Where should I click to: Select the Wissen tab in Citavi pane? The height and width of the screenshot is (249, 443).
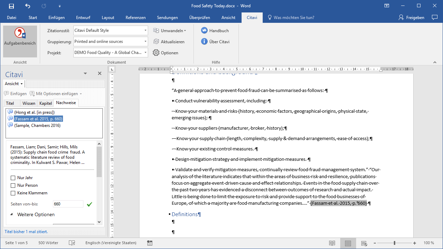[x=29, y=103]
